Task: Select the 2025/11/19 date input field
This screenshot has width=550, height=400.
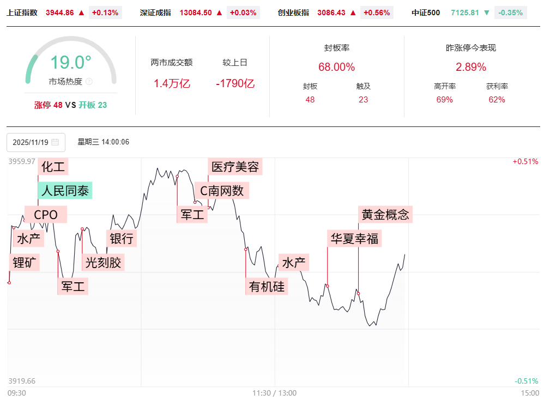Action: (31, 142)
